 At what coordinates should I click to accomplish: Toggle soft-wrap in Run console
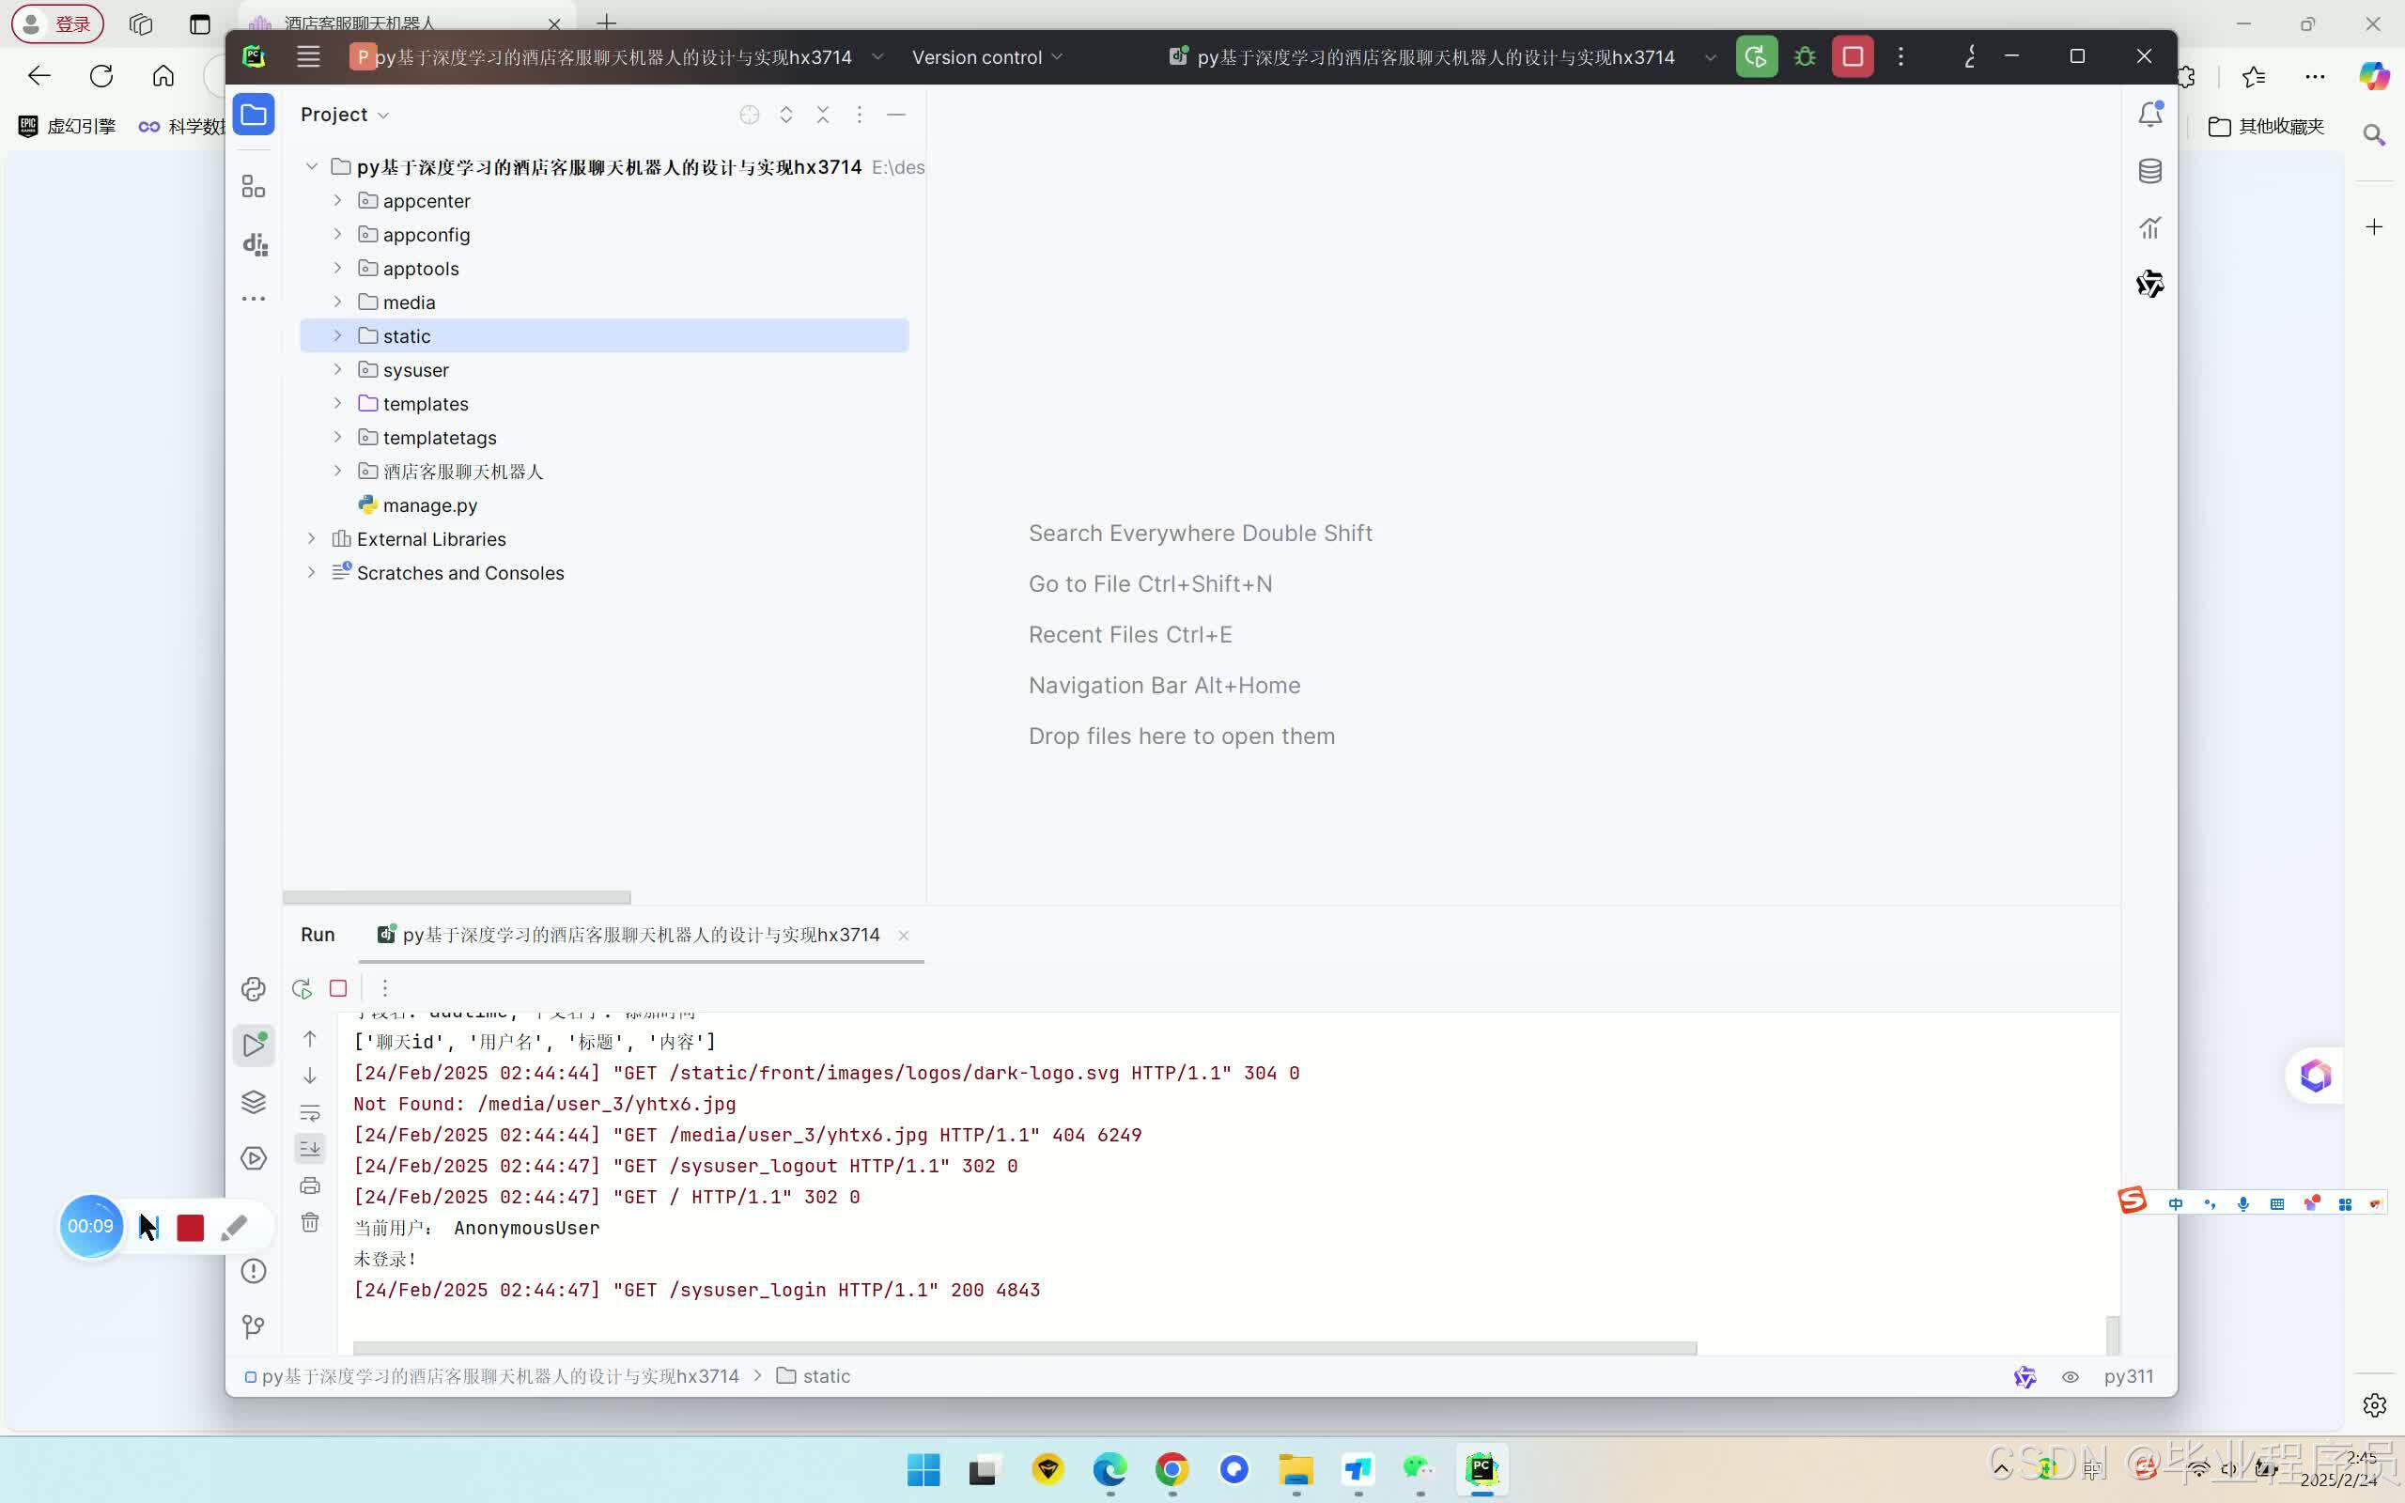pyautogui.click(x=310, y=1112)
